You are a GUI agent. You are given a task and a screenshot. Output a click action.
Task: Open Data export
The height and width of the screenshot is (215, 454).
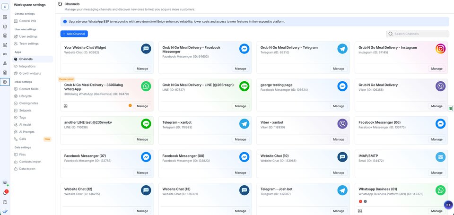pos(33,169)
